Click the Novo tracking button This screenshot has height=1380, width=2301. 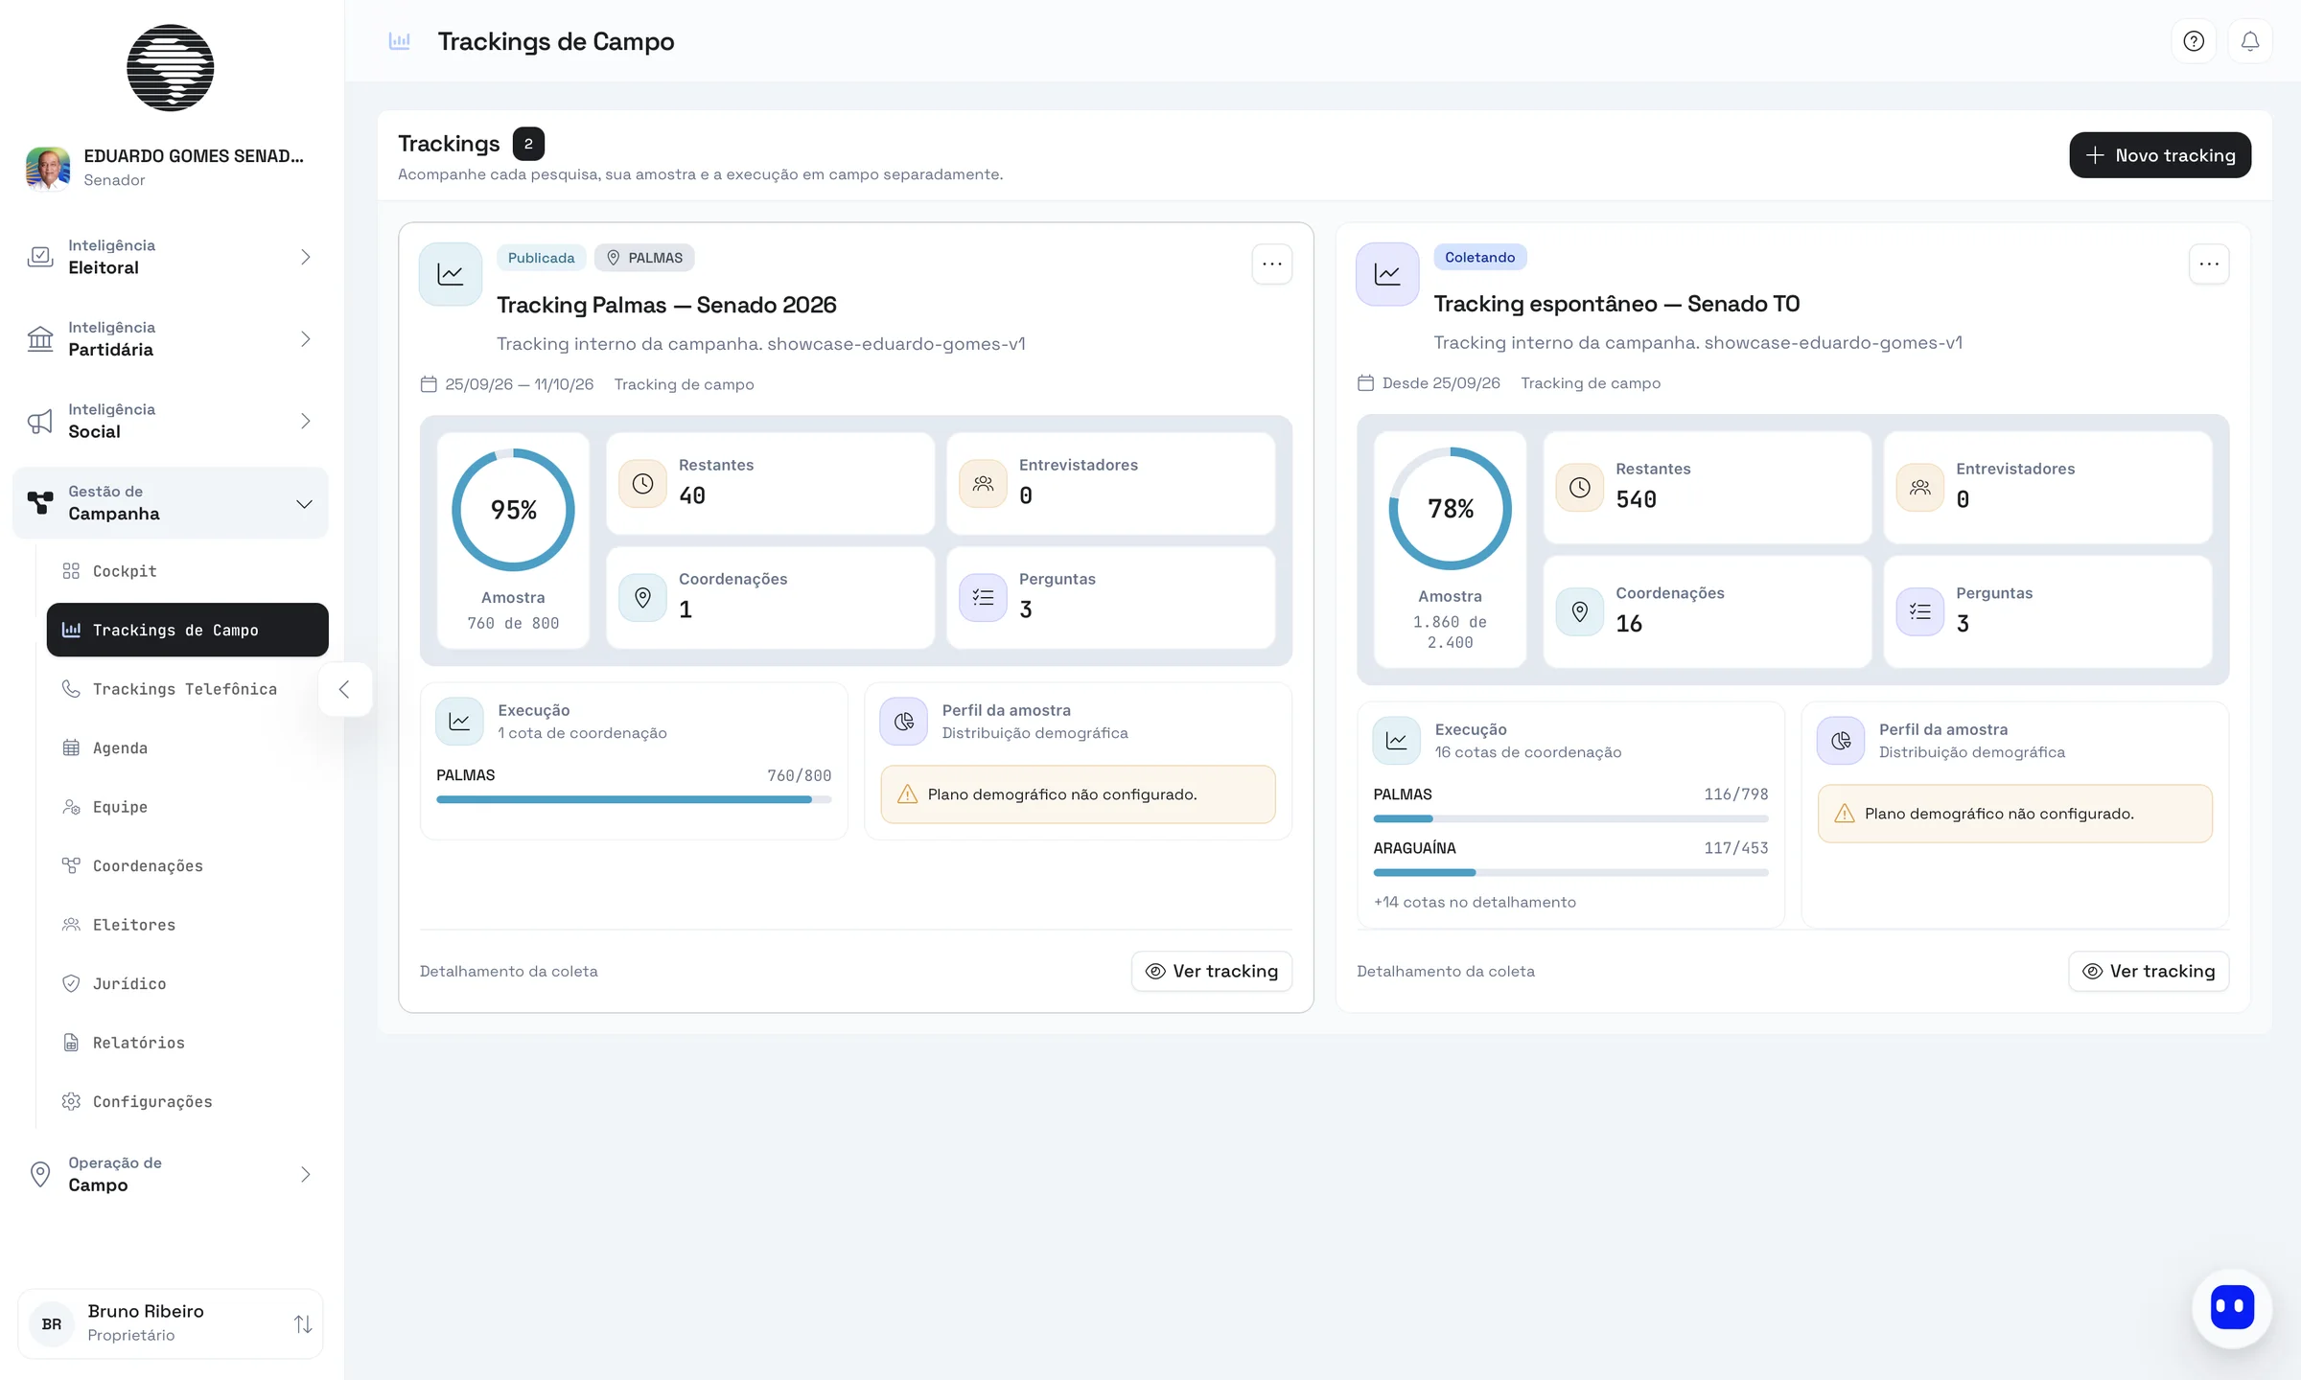(2160, 155)
